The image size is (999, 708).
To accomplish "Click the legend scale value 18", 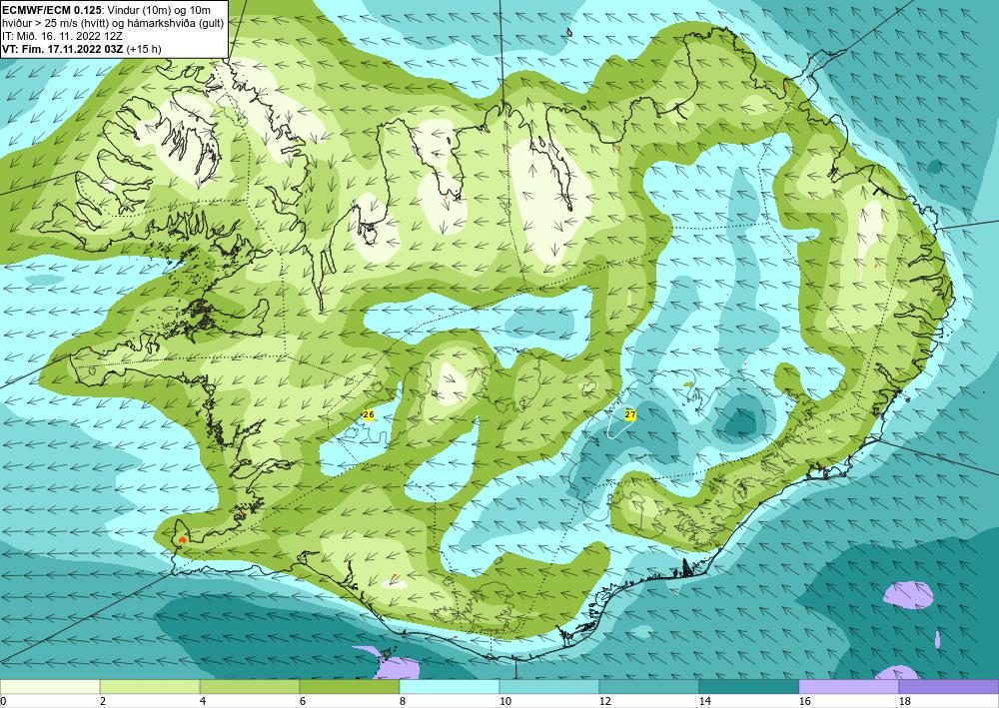I will (905, 702).
